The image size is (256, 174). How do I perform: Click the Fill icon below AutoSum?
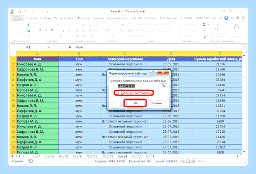point(204,31)
